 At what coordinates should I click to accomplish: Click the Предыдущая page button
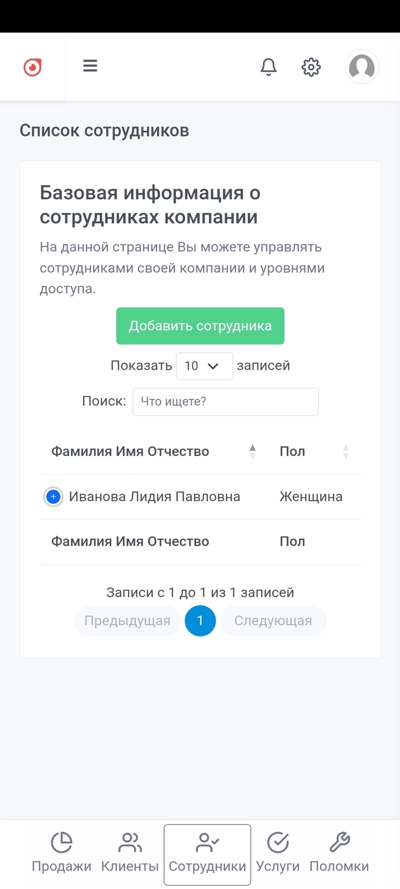127,621
